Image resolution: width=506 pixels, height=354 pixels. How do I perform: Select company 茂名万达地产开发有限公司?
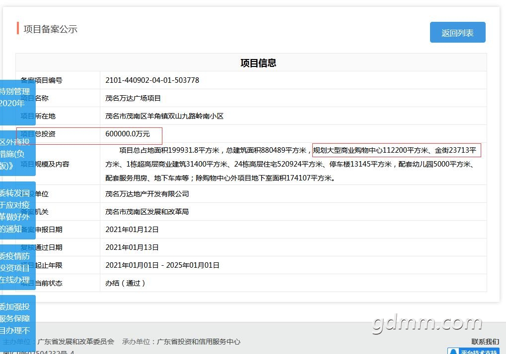click(x=147, y=194)
